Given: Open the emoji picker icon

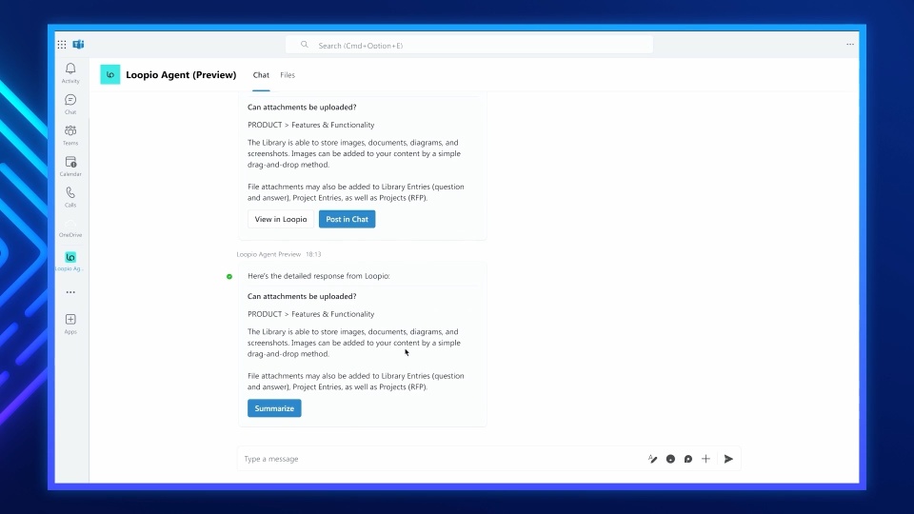Looking at the screenshot, I should 670,459.
